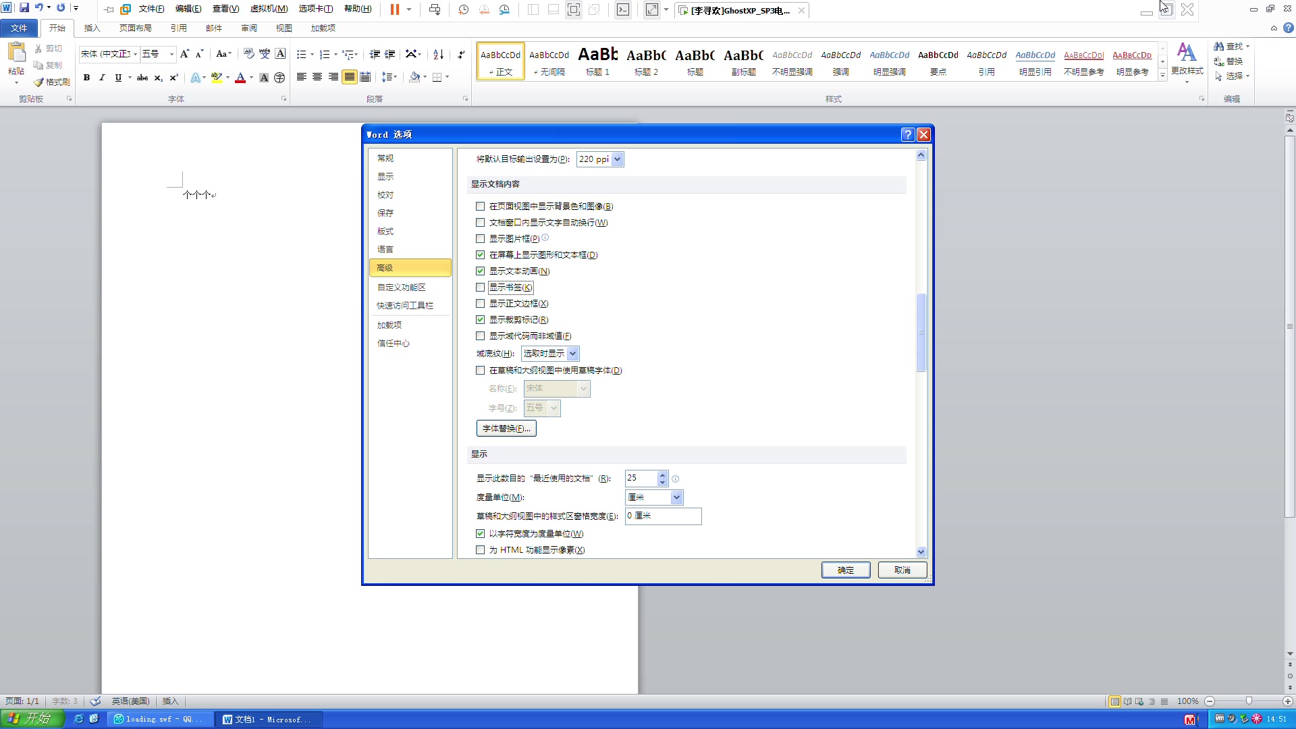Click the 确定 button to confirm
The image size is (1296, 729).
point(845,570)
